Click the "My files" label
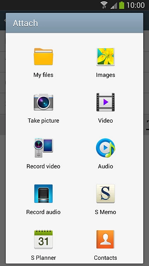 tap(43, 75)
